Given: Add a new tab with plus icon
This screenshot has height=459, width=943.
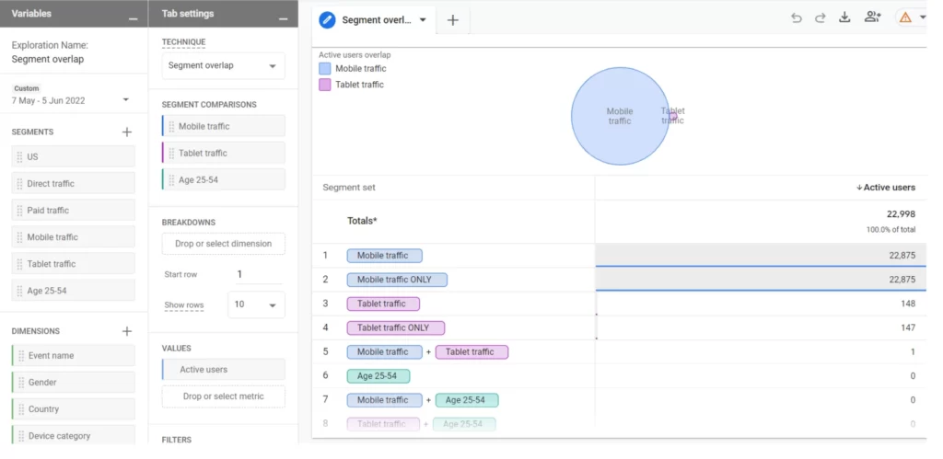Looking at the screenshot, I should point(452,20).
